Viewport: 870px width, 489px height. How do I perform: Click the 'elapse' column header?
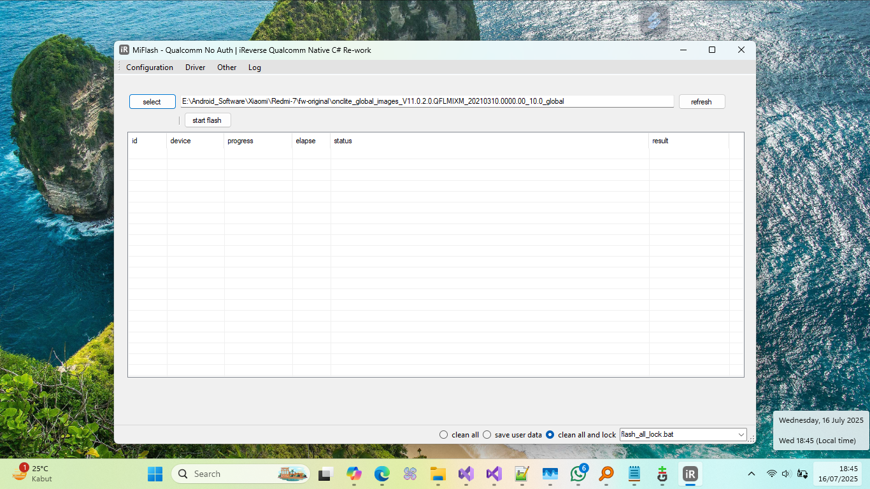[x=311, y=141]
